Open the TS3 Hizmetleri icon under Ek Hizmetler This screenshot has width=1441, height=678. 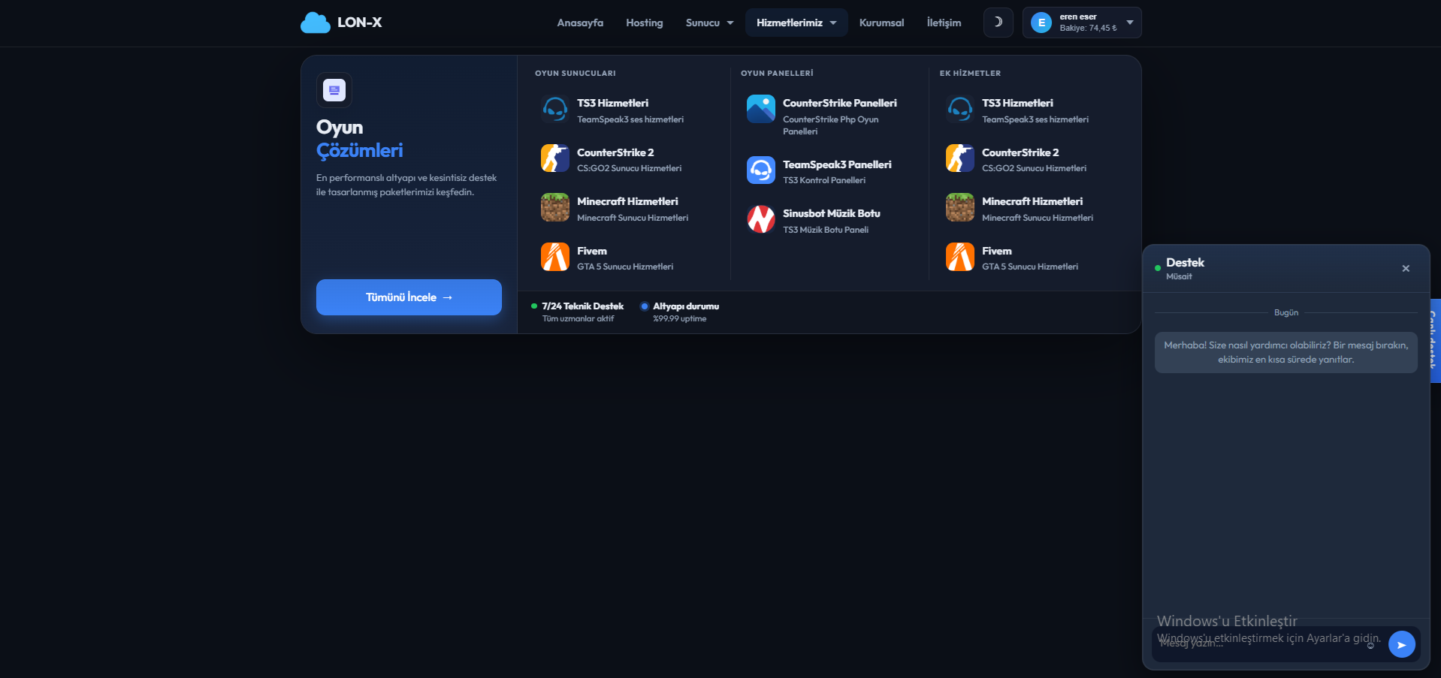[x=960, y=110]
